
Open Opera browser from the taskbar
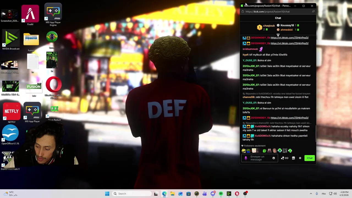pyautogui.click(x=237, y=194)
